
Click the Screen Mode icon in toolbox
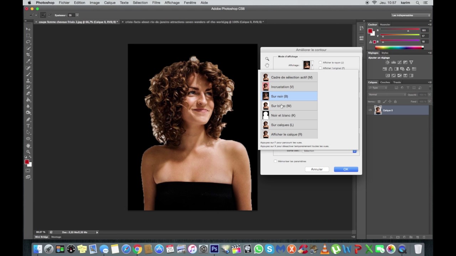(x=28, y=177)
